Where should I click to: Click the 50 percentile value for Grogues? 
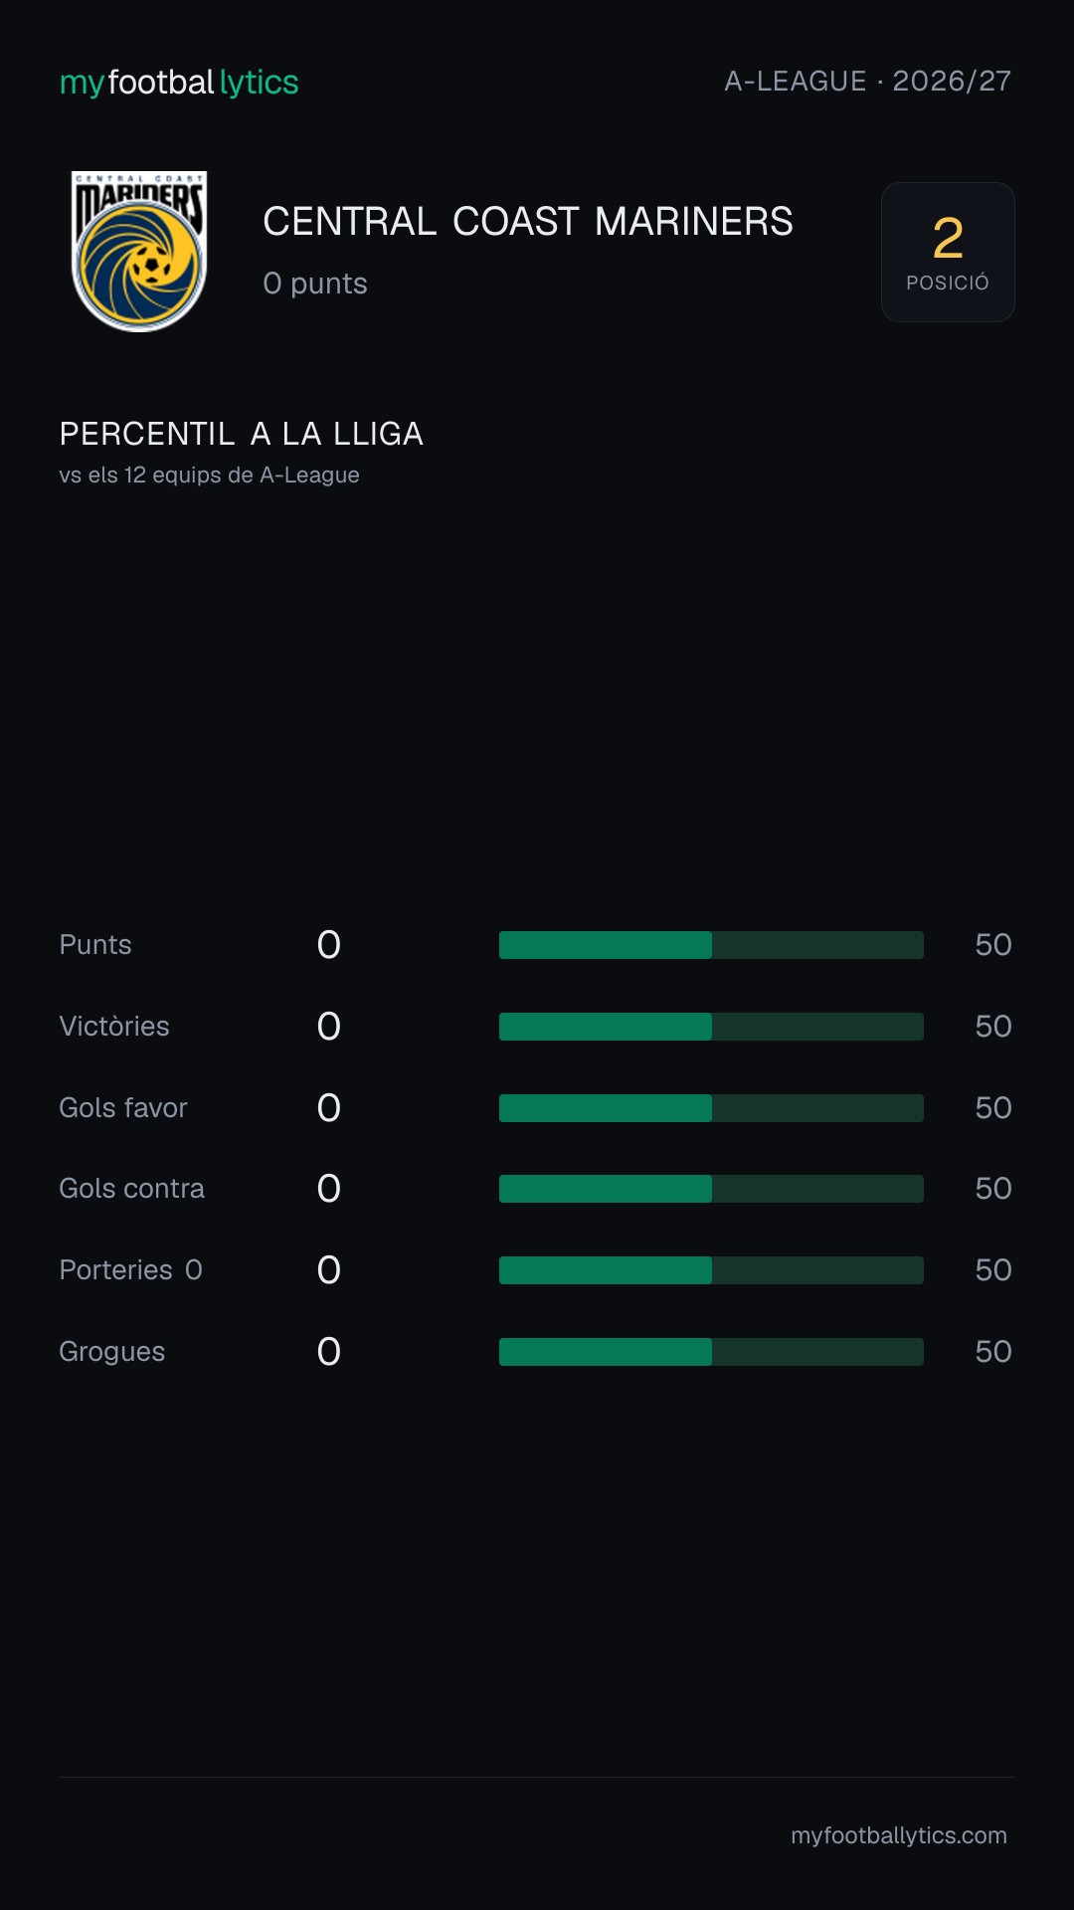pos(993,1352)
